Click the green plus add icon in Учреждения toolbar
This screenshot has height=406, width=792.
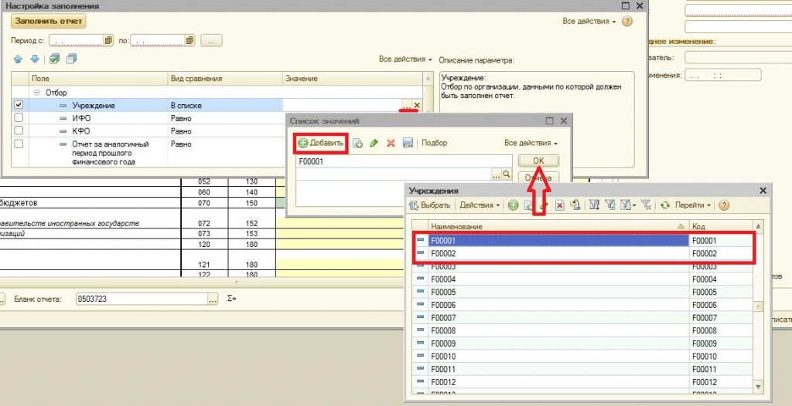(x=514, y=205)
